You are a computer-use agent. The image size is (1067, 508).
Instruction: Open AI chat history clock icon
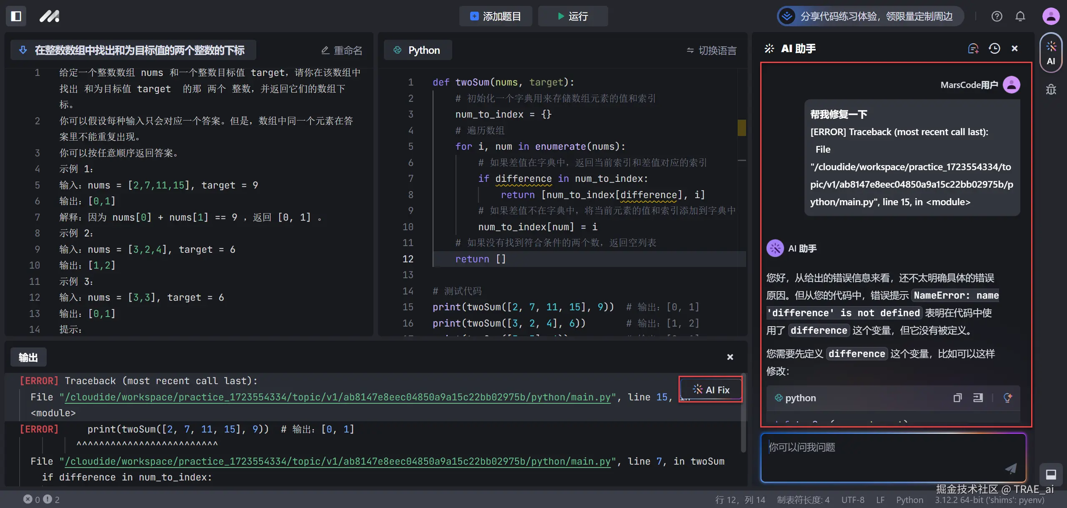click(x=994, y=49)
